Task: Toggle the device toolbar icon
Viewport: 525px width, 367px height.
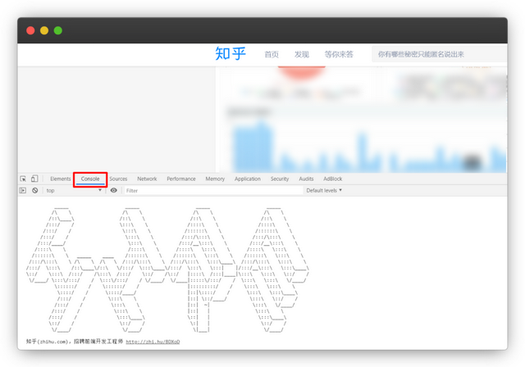Action: tap(34, 179)
